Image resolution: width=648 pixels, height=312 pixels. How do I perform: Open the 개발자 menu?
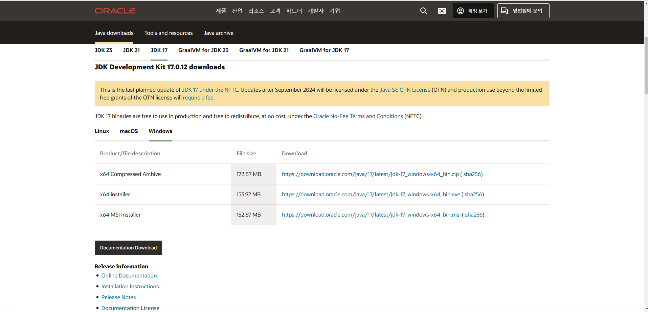[316, 11]
